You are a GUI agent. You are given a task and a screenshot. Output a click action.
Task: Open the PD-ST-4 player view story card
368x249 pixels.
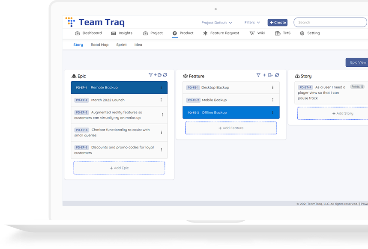331,92
